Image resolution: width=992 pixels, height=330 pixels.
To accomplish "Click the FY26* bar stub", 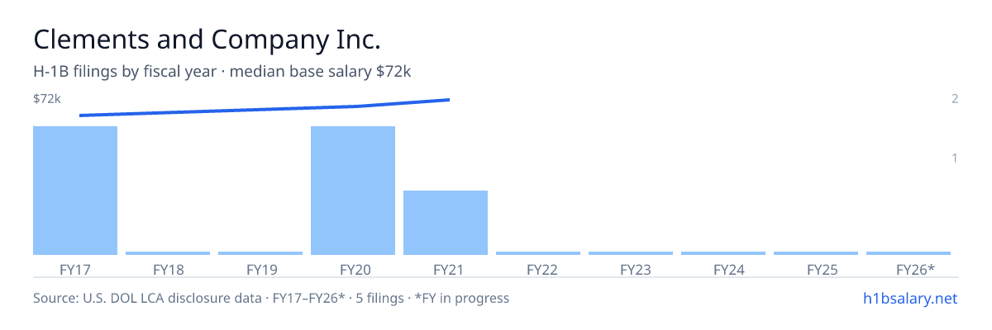I will click(909, 253).
